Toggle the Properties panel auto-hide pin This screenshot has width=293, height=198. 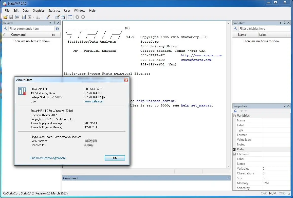point(284,106)
